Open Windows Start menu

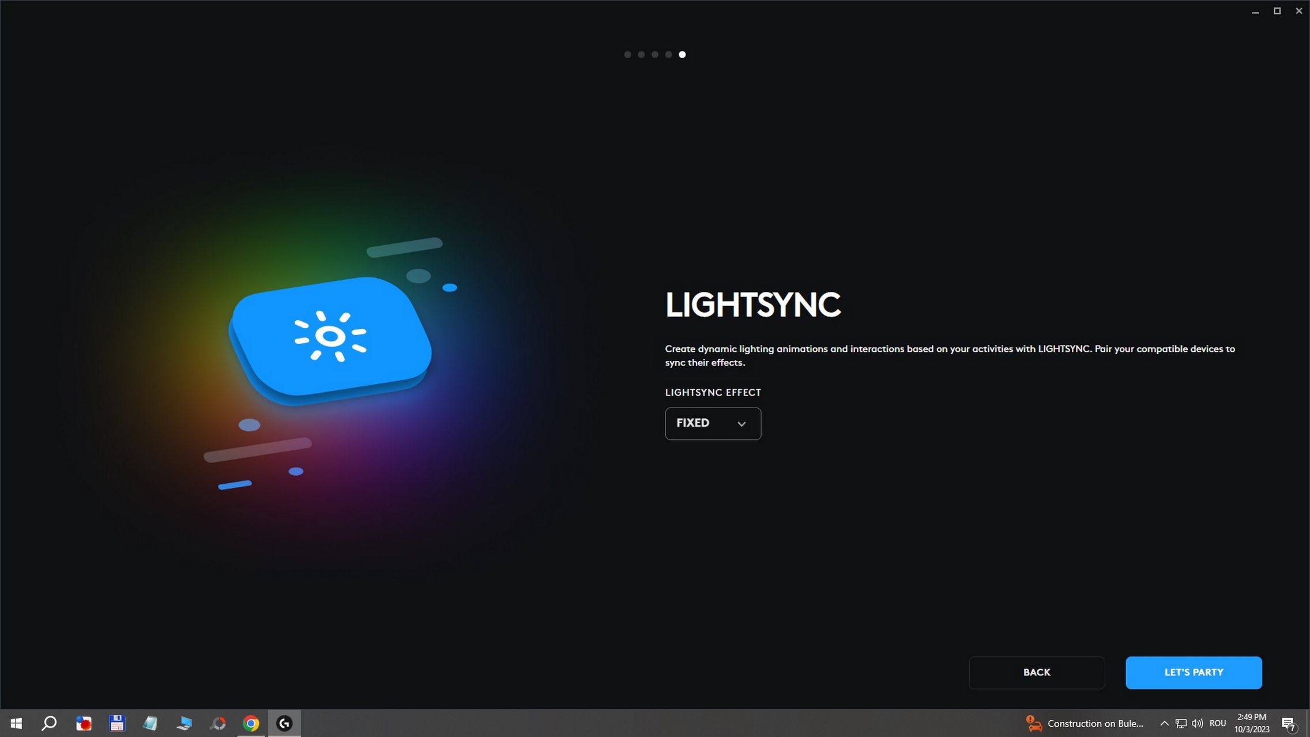tap(16, 723)
